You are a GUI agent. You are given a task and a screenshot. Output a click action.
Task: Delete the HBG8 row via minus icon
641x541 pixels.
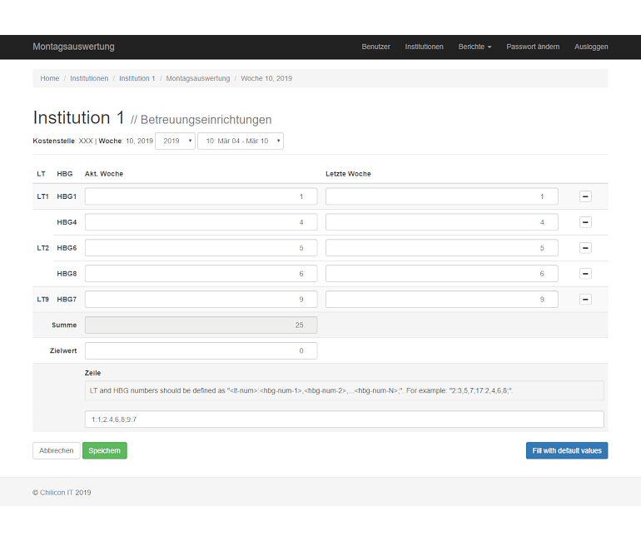[x=585, y=274]
